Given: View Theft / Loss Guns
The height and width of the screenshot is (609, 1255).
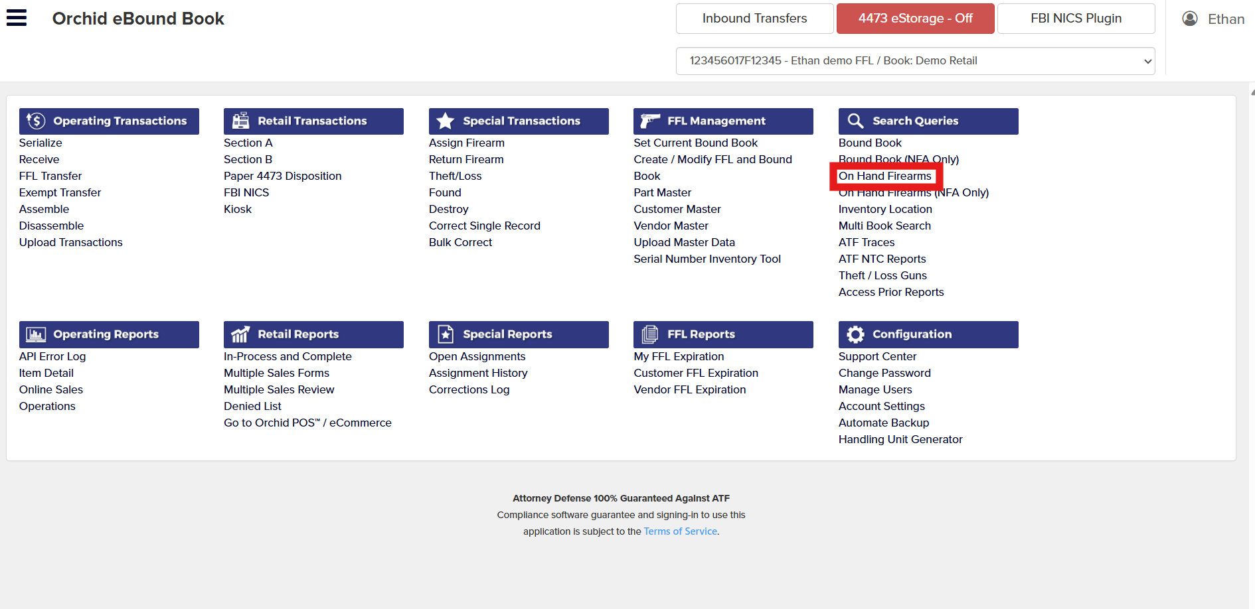Looking at the screenshot, I should (x=882, y=275).
